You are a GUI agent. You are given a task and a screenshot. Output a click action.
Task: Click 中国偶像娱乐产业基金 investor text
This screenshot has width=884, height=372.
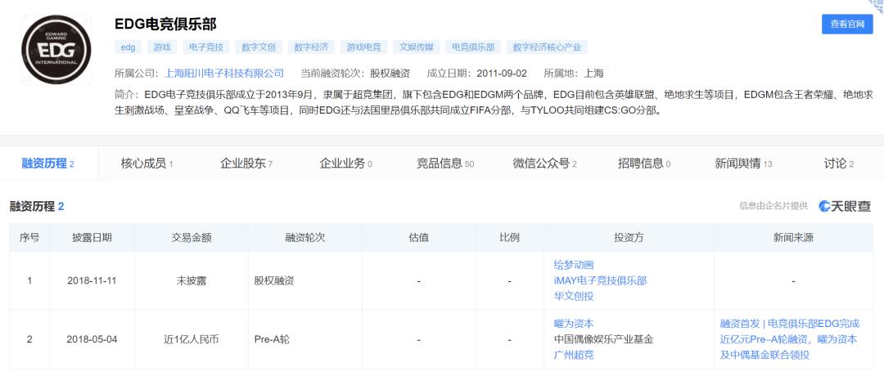(603, 339)
